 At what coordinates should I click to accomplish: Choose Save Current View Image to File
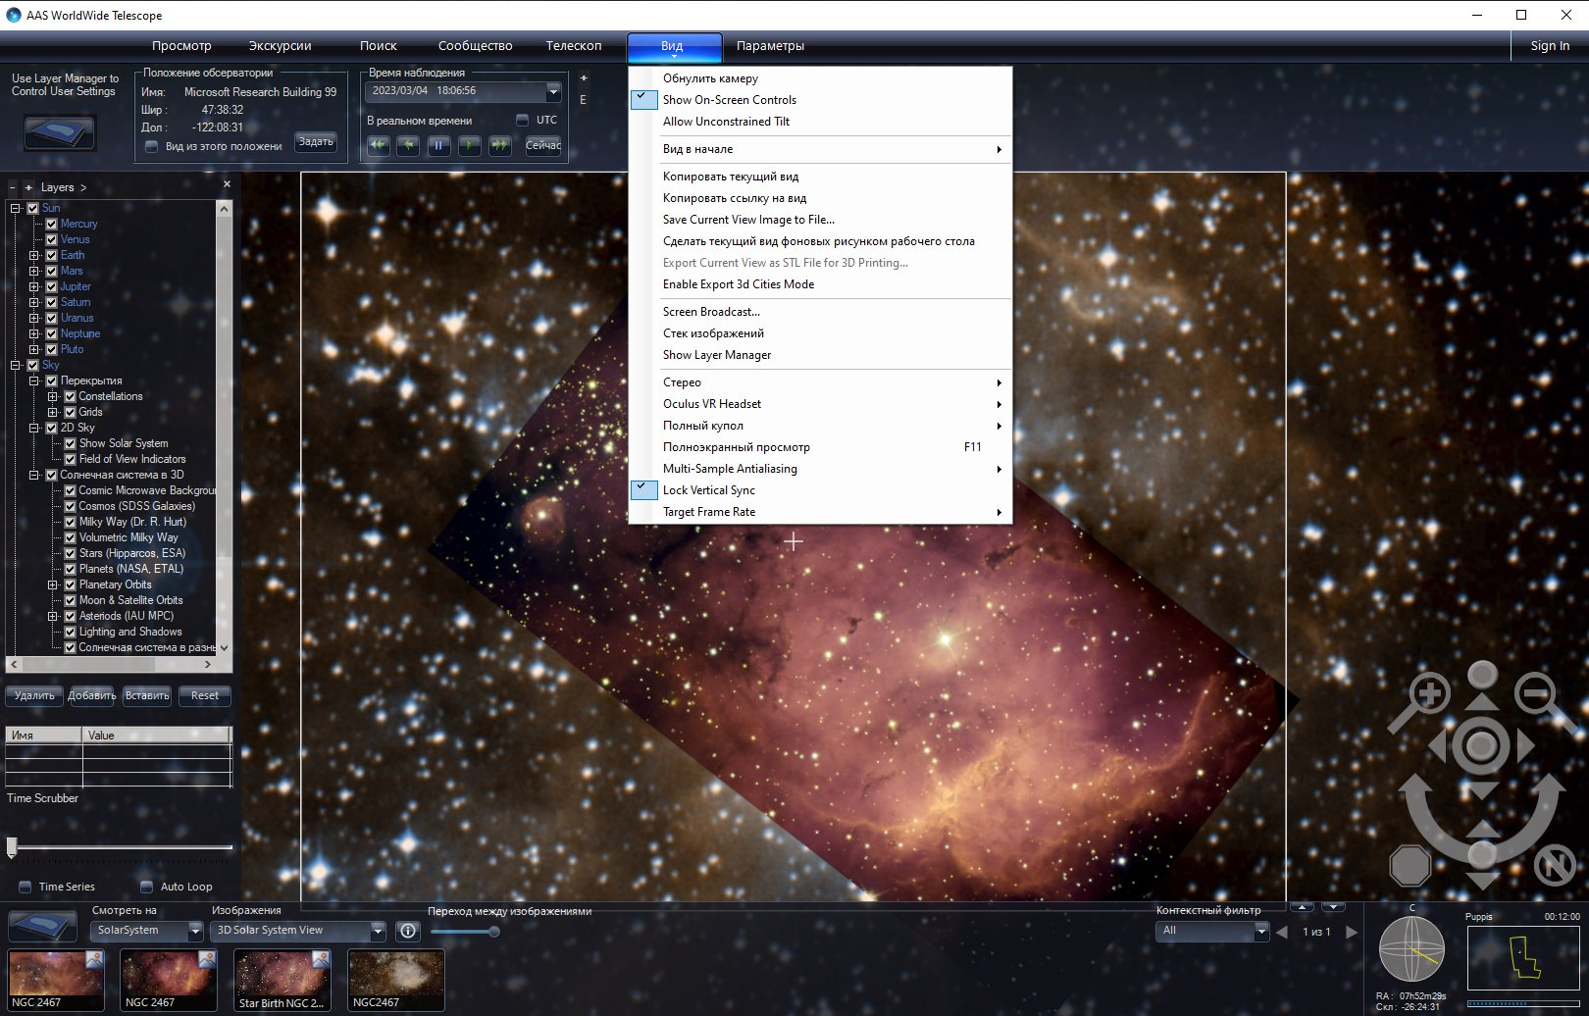[748, 220]
